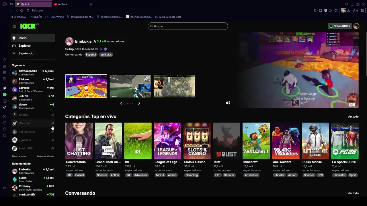Go to Inicio in Kick sidebar
The image size is (367, 206).
tap(33, 38)
